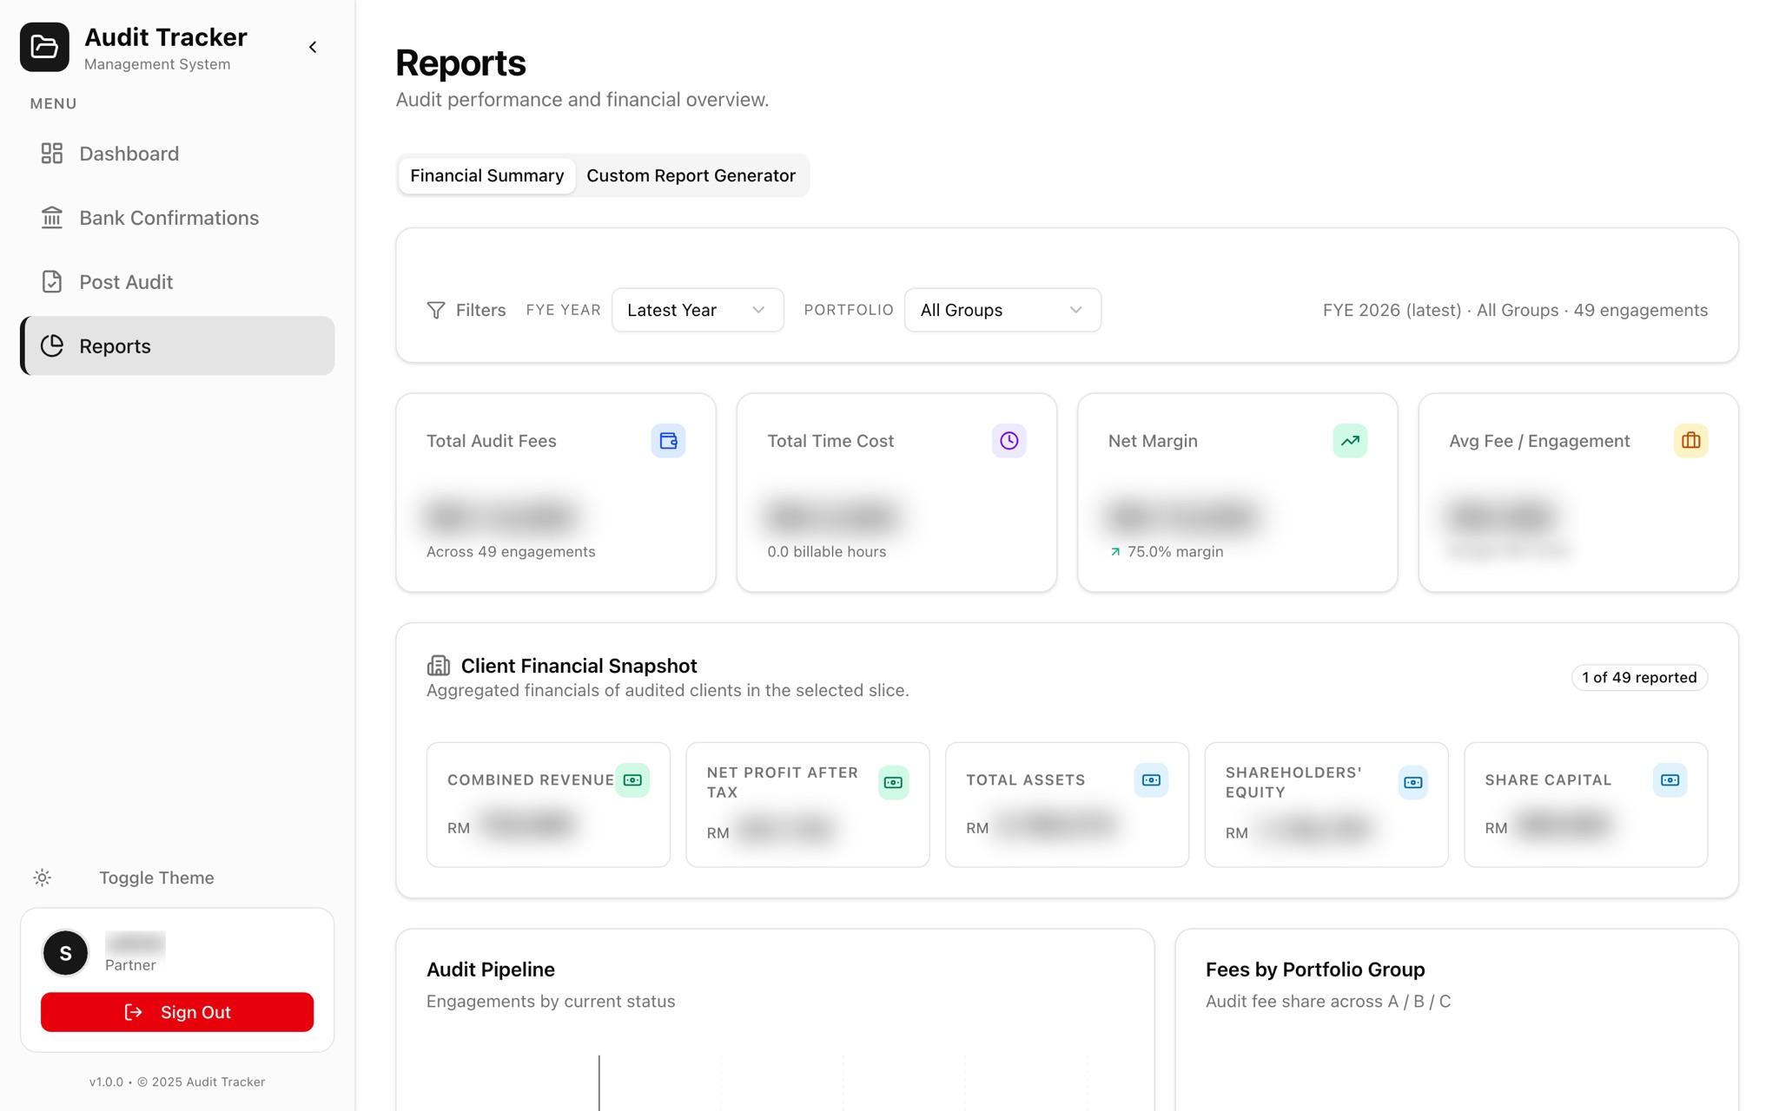
Task: Collapse the sidebar with the chevron arrow
Action: pos(313,47)
